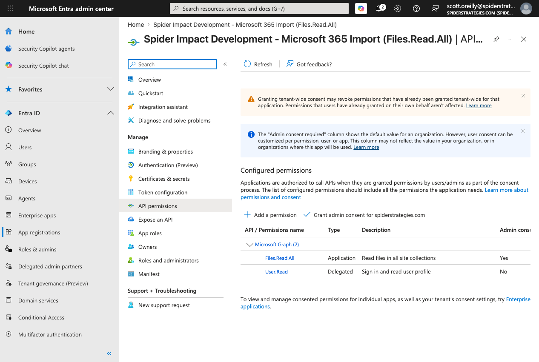Expand the Favorites section

coord(111,89)
